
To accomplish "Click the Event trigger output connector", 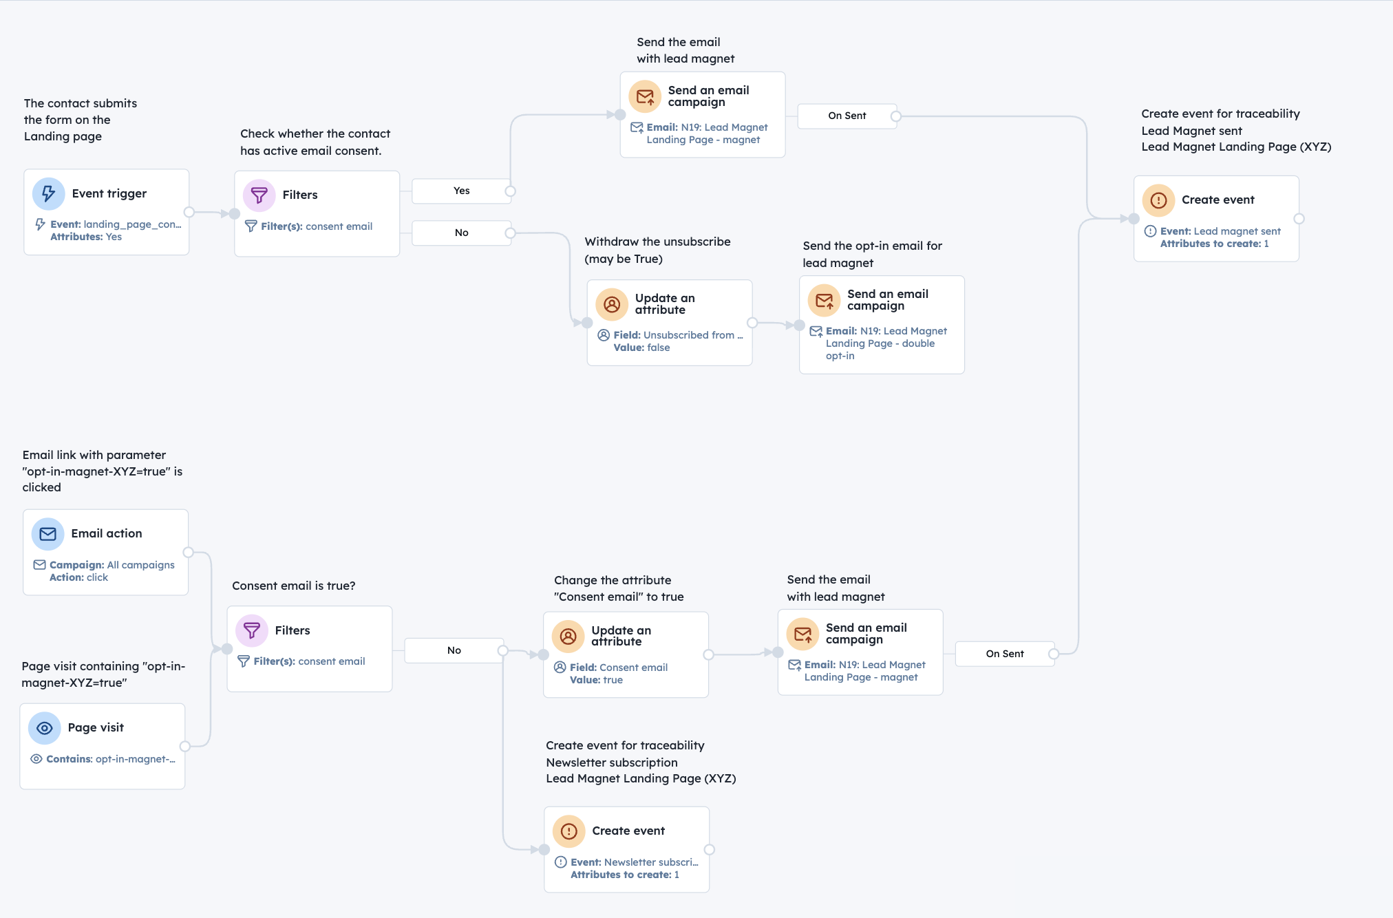I will tap(189, 212).
